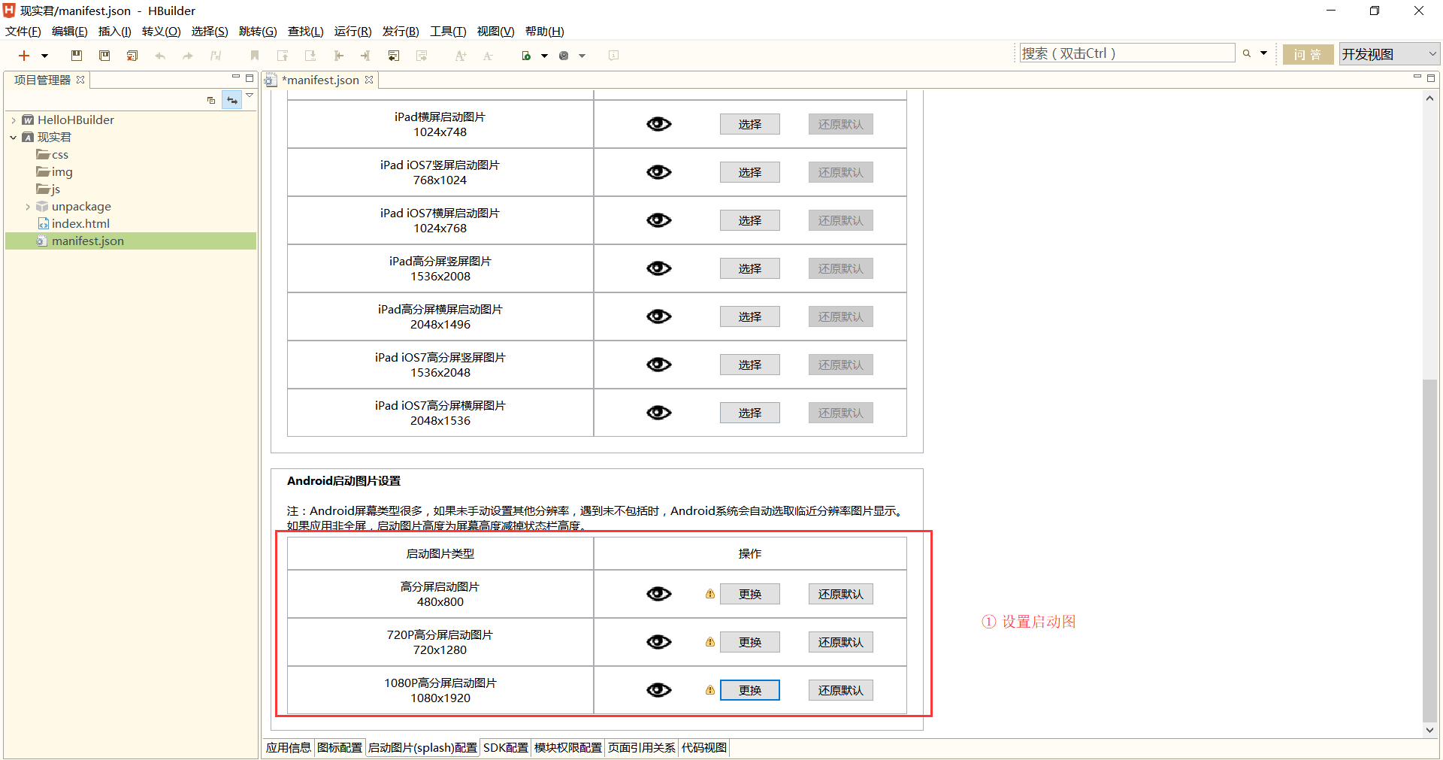This screenshot has height=760, width=1443.
Task: Open the 编辑(E) menu
Action: [70, 32]
